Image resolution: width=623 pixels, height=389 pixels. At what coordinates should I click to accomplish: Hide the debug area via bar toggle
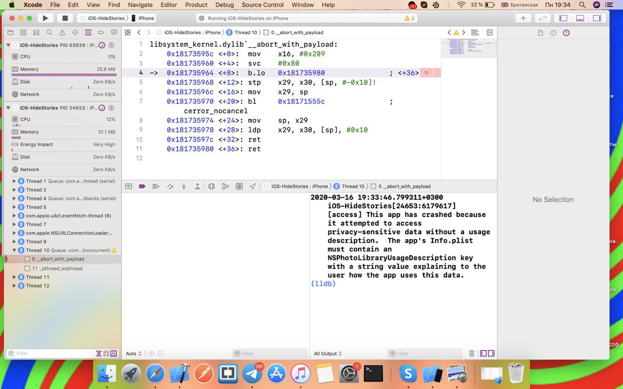pyautogui.click(x=128, y=186)
